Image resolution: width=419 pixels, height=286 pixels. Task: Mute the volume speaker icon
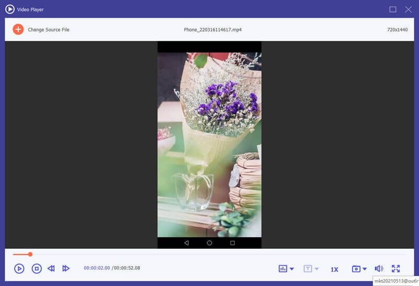[379, 269]
